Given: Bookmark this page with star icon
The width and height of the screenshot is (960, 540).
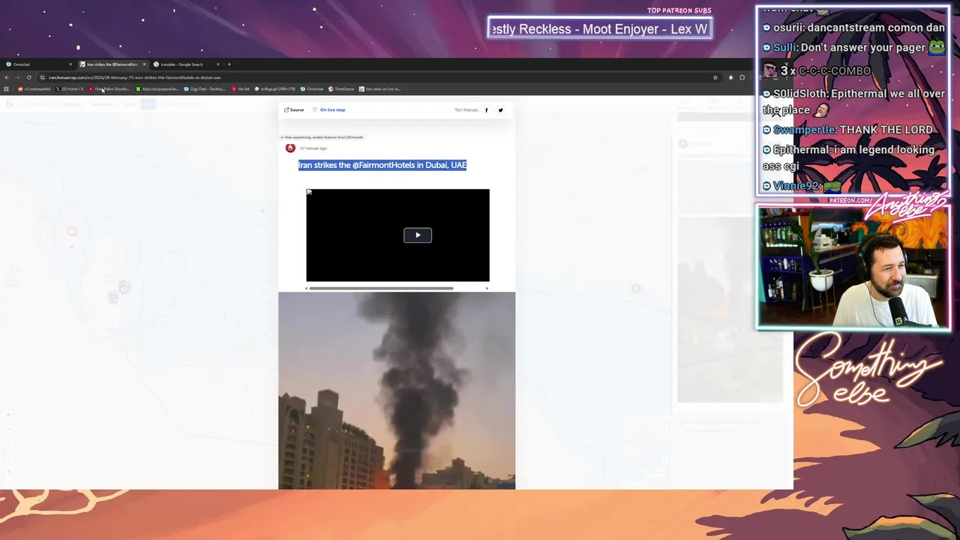Looking at the screenshot, I should 715,77.
